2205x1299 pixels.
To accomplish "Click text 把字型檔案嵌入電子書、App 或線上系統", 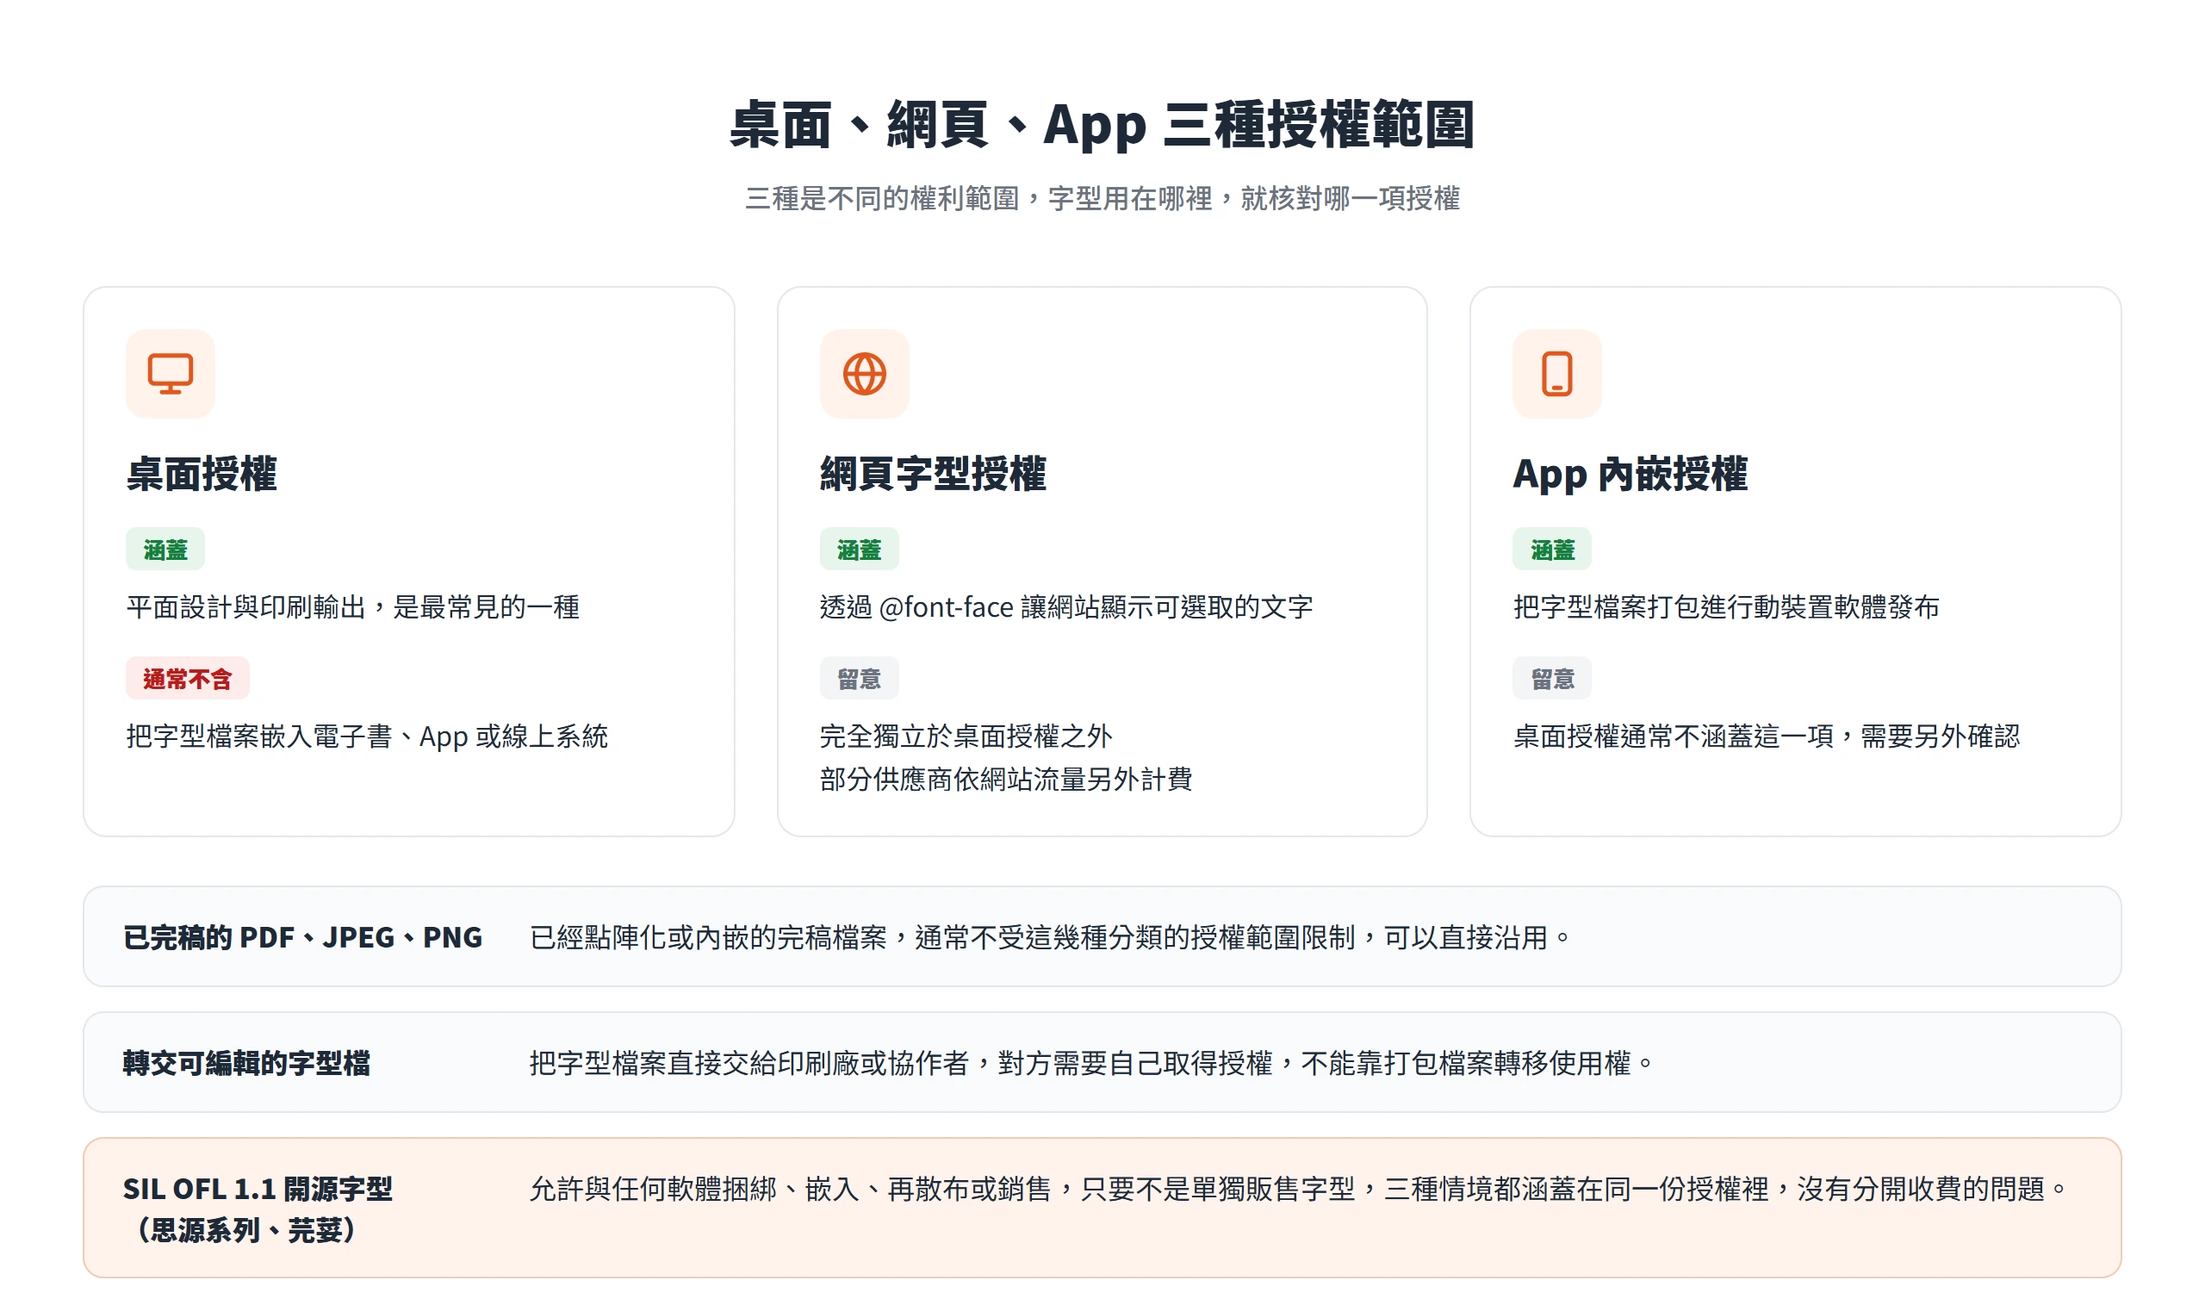I will [367, 737].
